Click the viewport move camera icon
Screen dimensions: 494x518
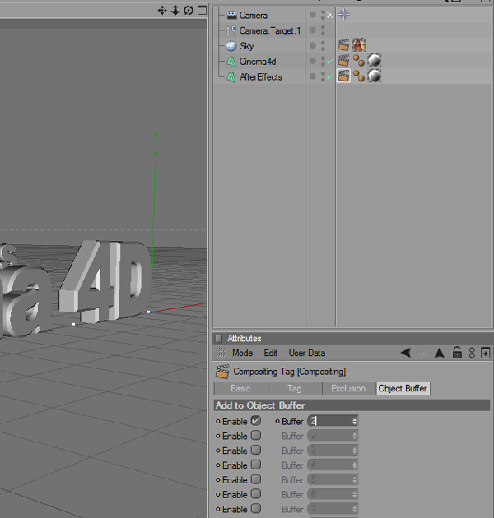tap(162, 10)
